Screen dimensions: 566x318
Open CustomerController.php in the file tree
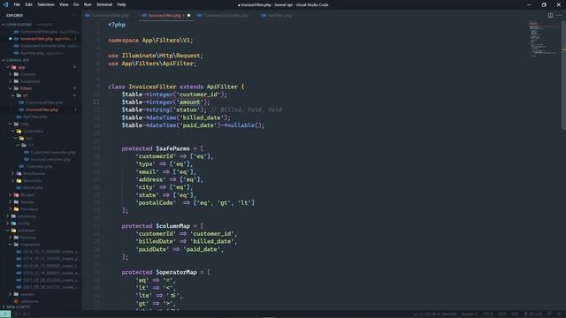(41, 153)
